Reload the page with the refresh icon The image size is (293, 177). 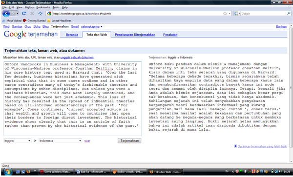pyautogui.click(x=24, y=14)
